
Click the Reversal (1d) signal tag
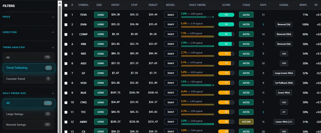tap(284, 25)
